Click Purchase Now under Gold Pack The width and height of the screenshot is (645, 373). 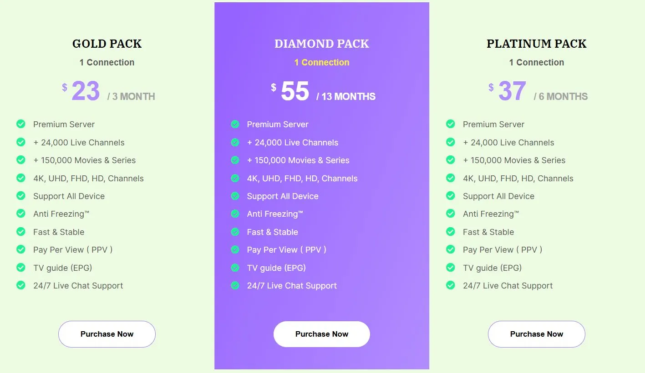pyautogui.click(x=107, y=334)
